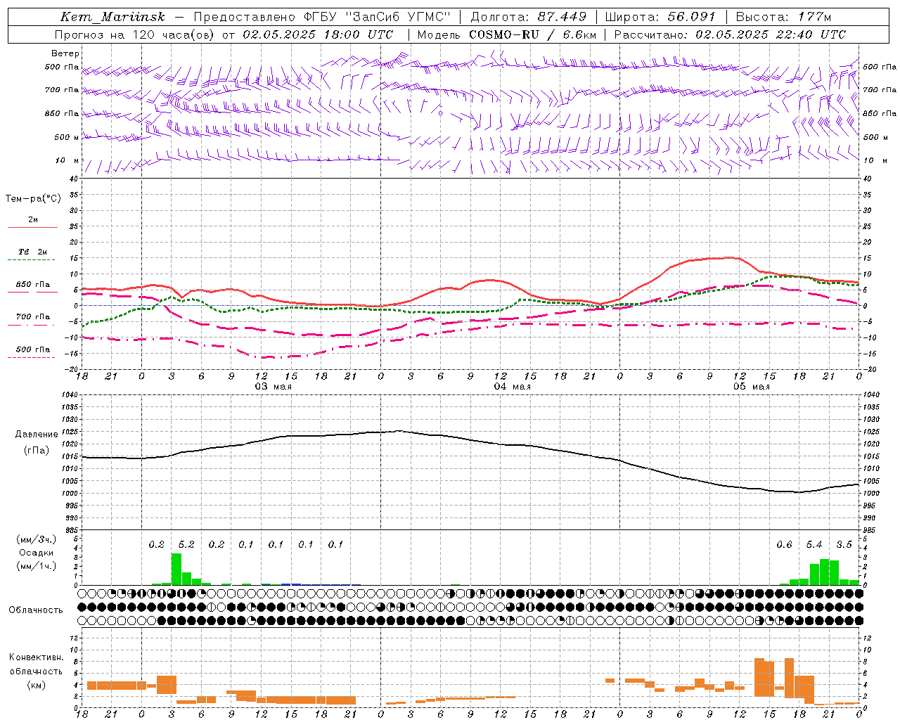This screenshot has width=900, height=720.
Task: Click the 'Осадки' precipitation label
Action: tap(36, 553)
